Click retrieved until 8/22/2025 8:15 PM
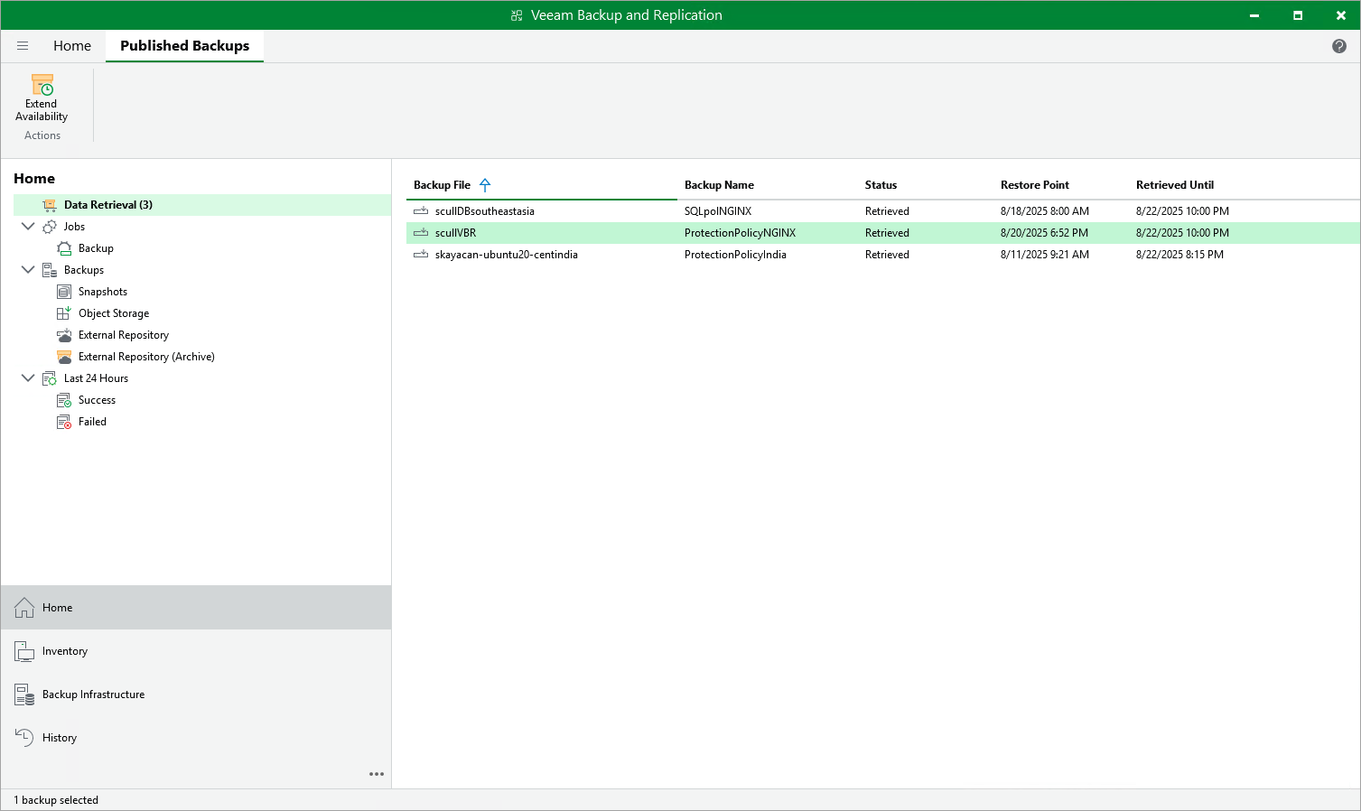 [x=1179, y=255]
